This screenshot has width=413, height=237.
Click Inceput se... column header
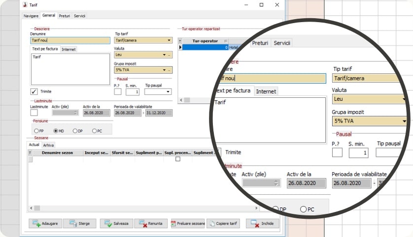[x=96, y=152]
